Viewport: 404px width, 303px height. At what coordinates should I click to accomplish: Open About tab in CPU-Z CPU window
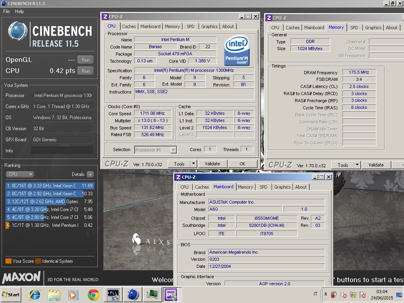point(228,26)
